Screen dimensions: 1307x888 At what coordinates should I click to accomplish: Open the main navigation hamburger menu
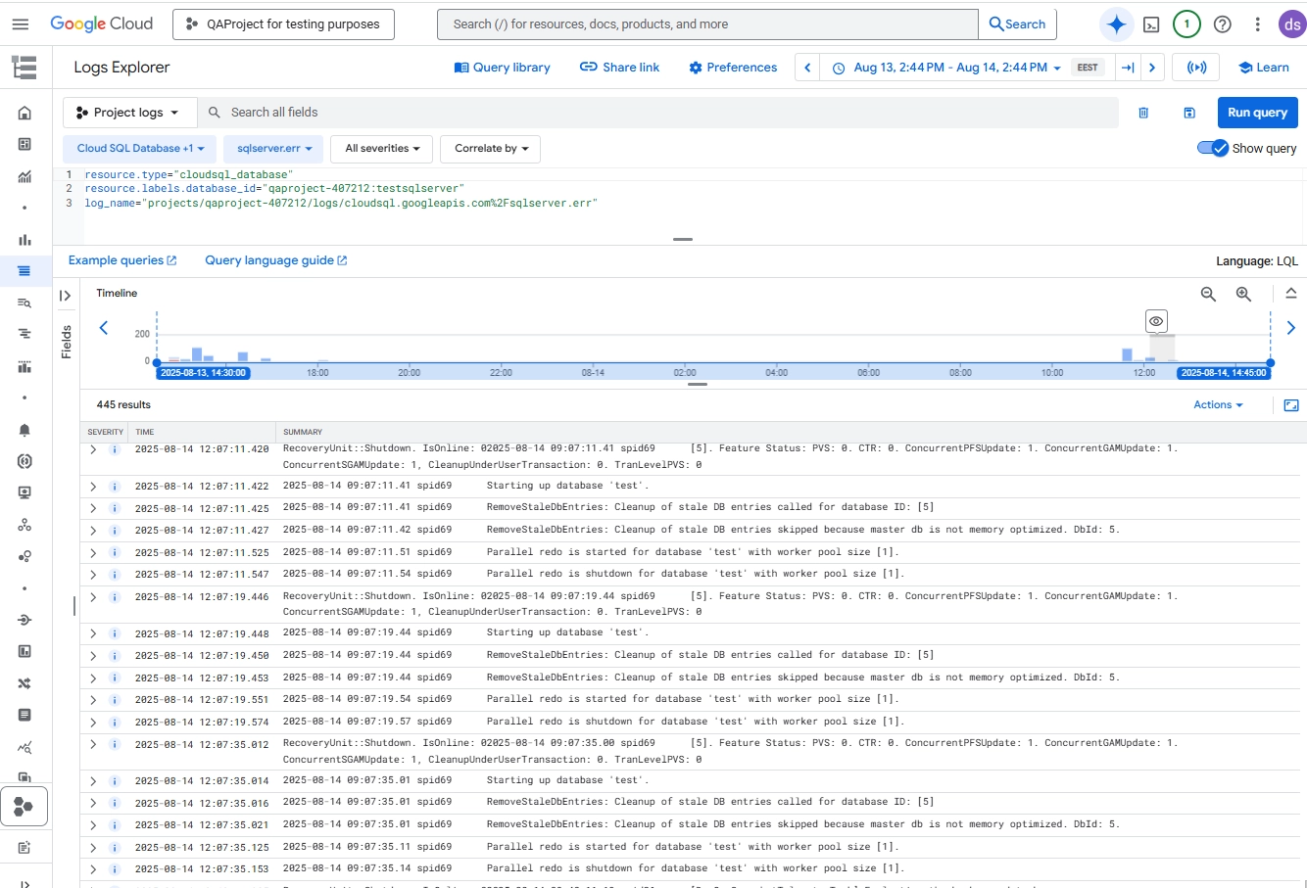coord(21,23)
